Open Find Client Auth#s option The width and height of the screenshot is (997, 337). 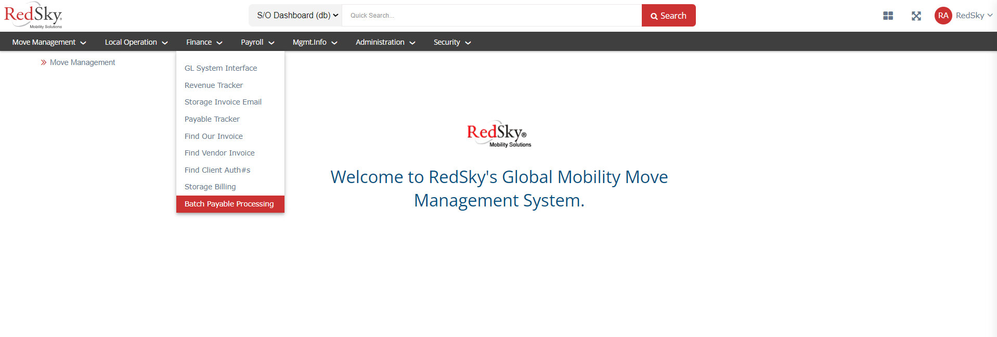230,170
